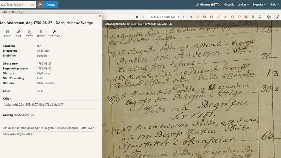This screenshot has width=281, height=158.
Task: Zoom in with the magnifier plus icon
Action: point(205,17)
